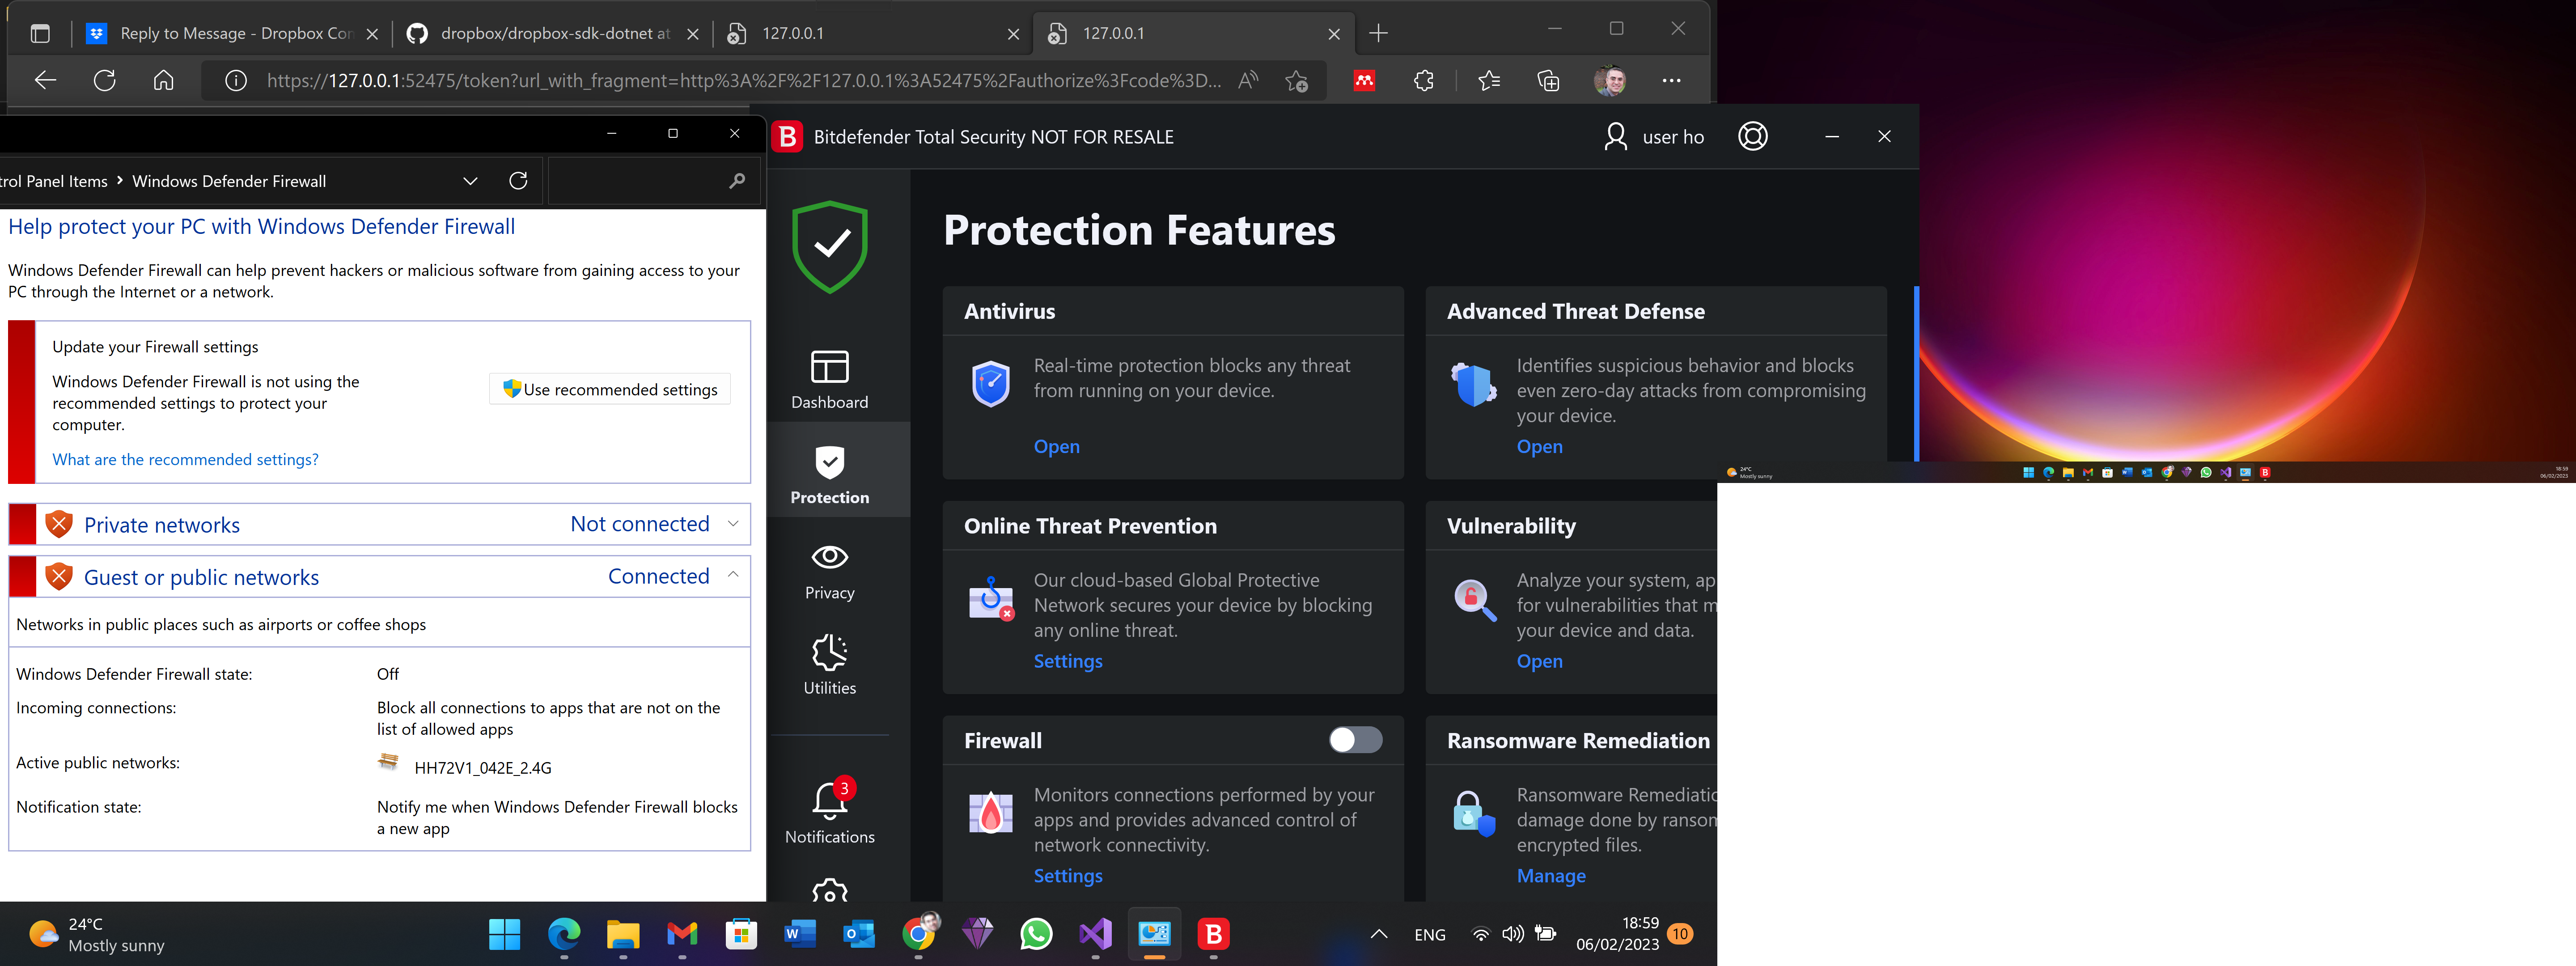Image resolution: width=2576 pixels, height=966 pixels.
Task: Click Use recommended settings link
Action: tap(610, 390)
